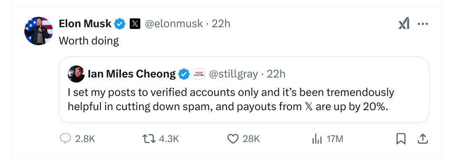
Task: Click the X affiliate badge next to Elon Musk
Action: click(135, 24)
